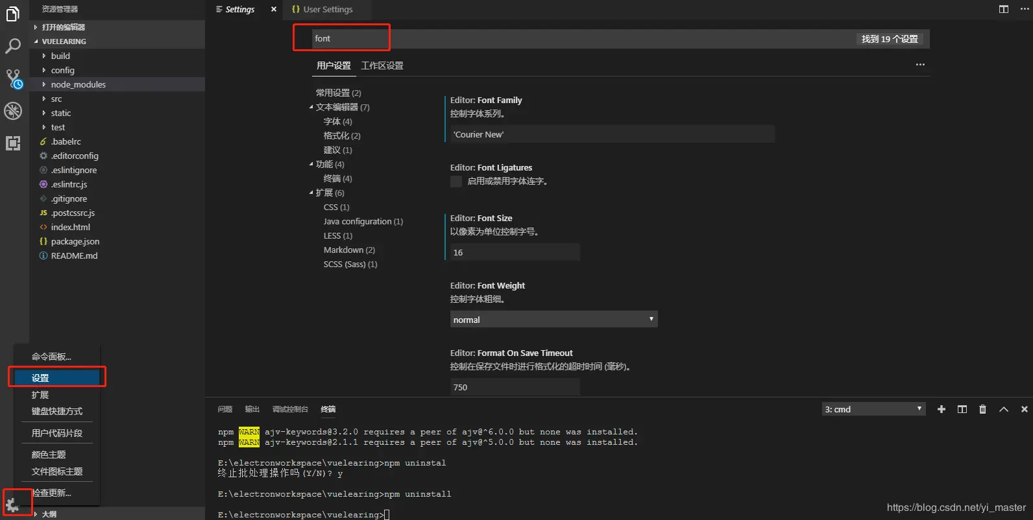1033x520 pixels.
Task: Split the editor to the side
Action: [x=1004, y=9]
